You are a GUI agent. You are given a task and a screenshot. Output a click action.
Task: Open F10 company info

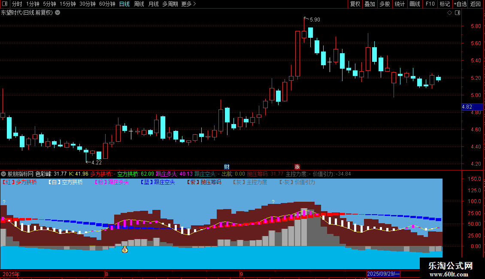430,4
